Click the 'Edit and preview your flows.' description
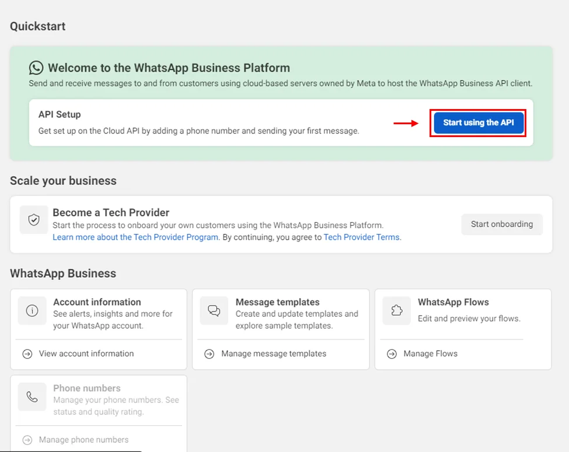Viewport: 569px width, 452px height. [x=469, y=318]
